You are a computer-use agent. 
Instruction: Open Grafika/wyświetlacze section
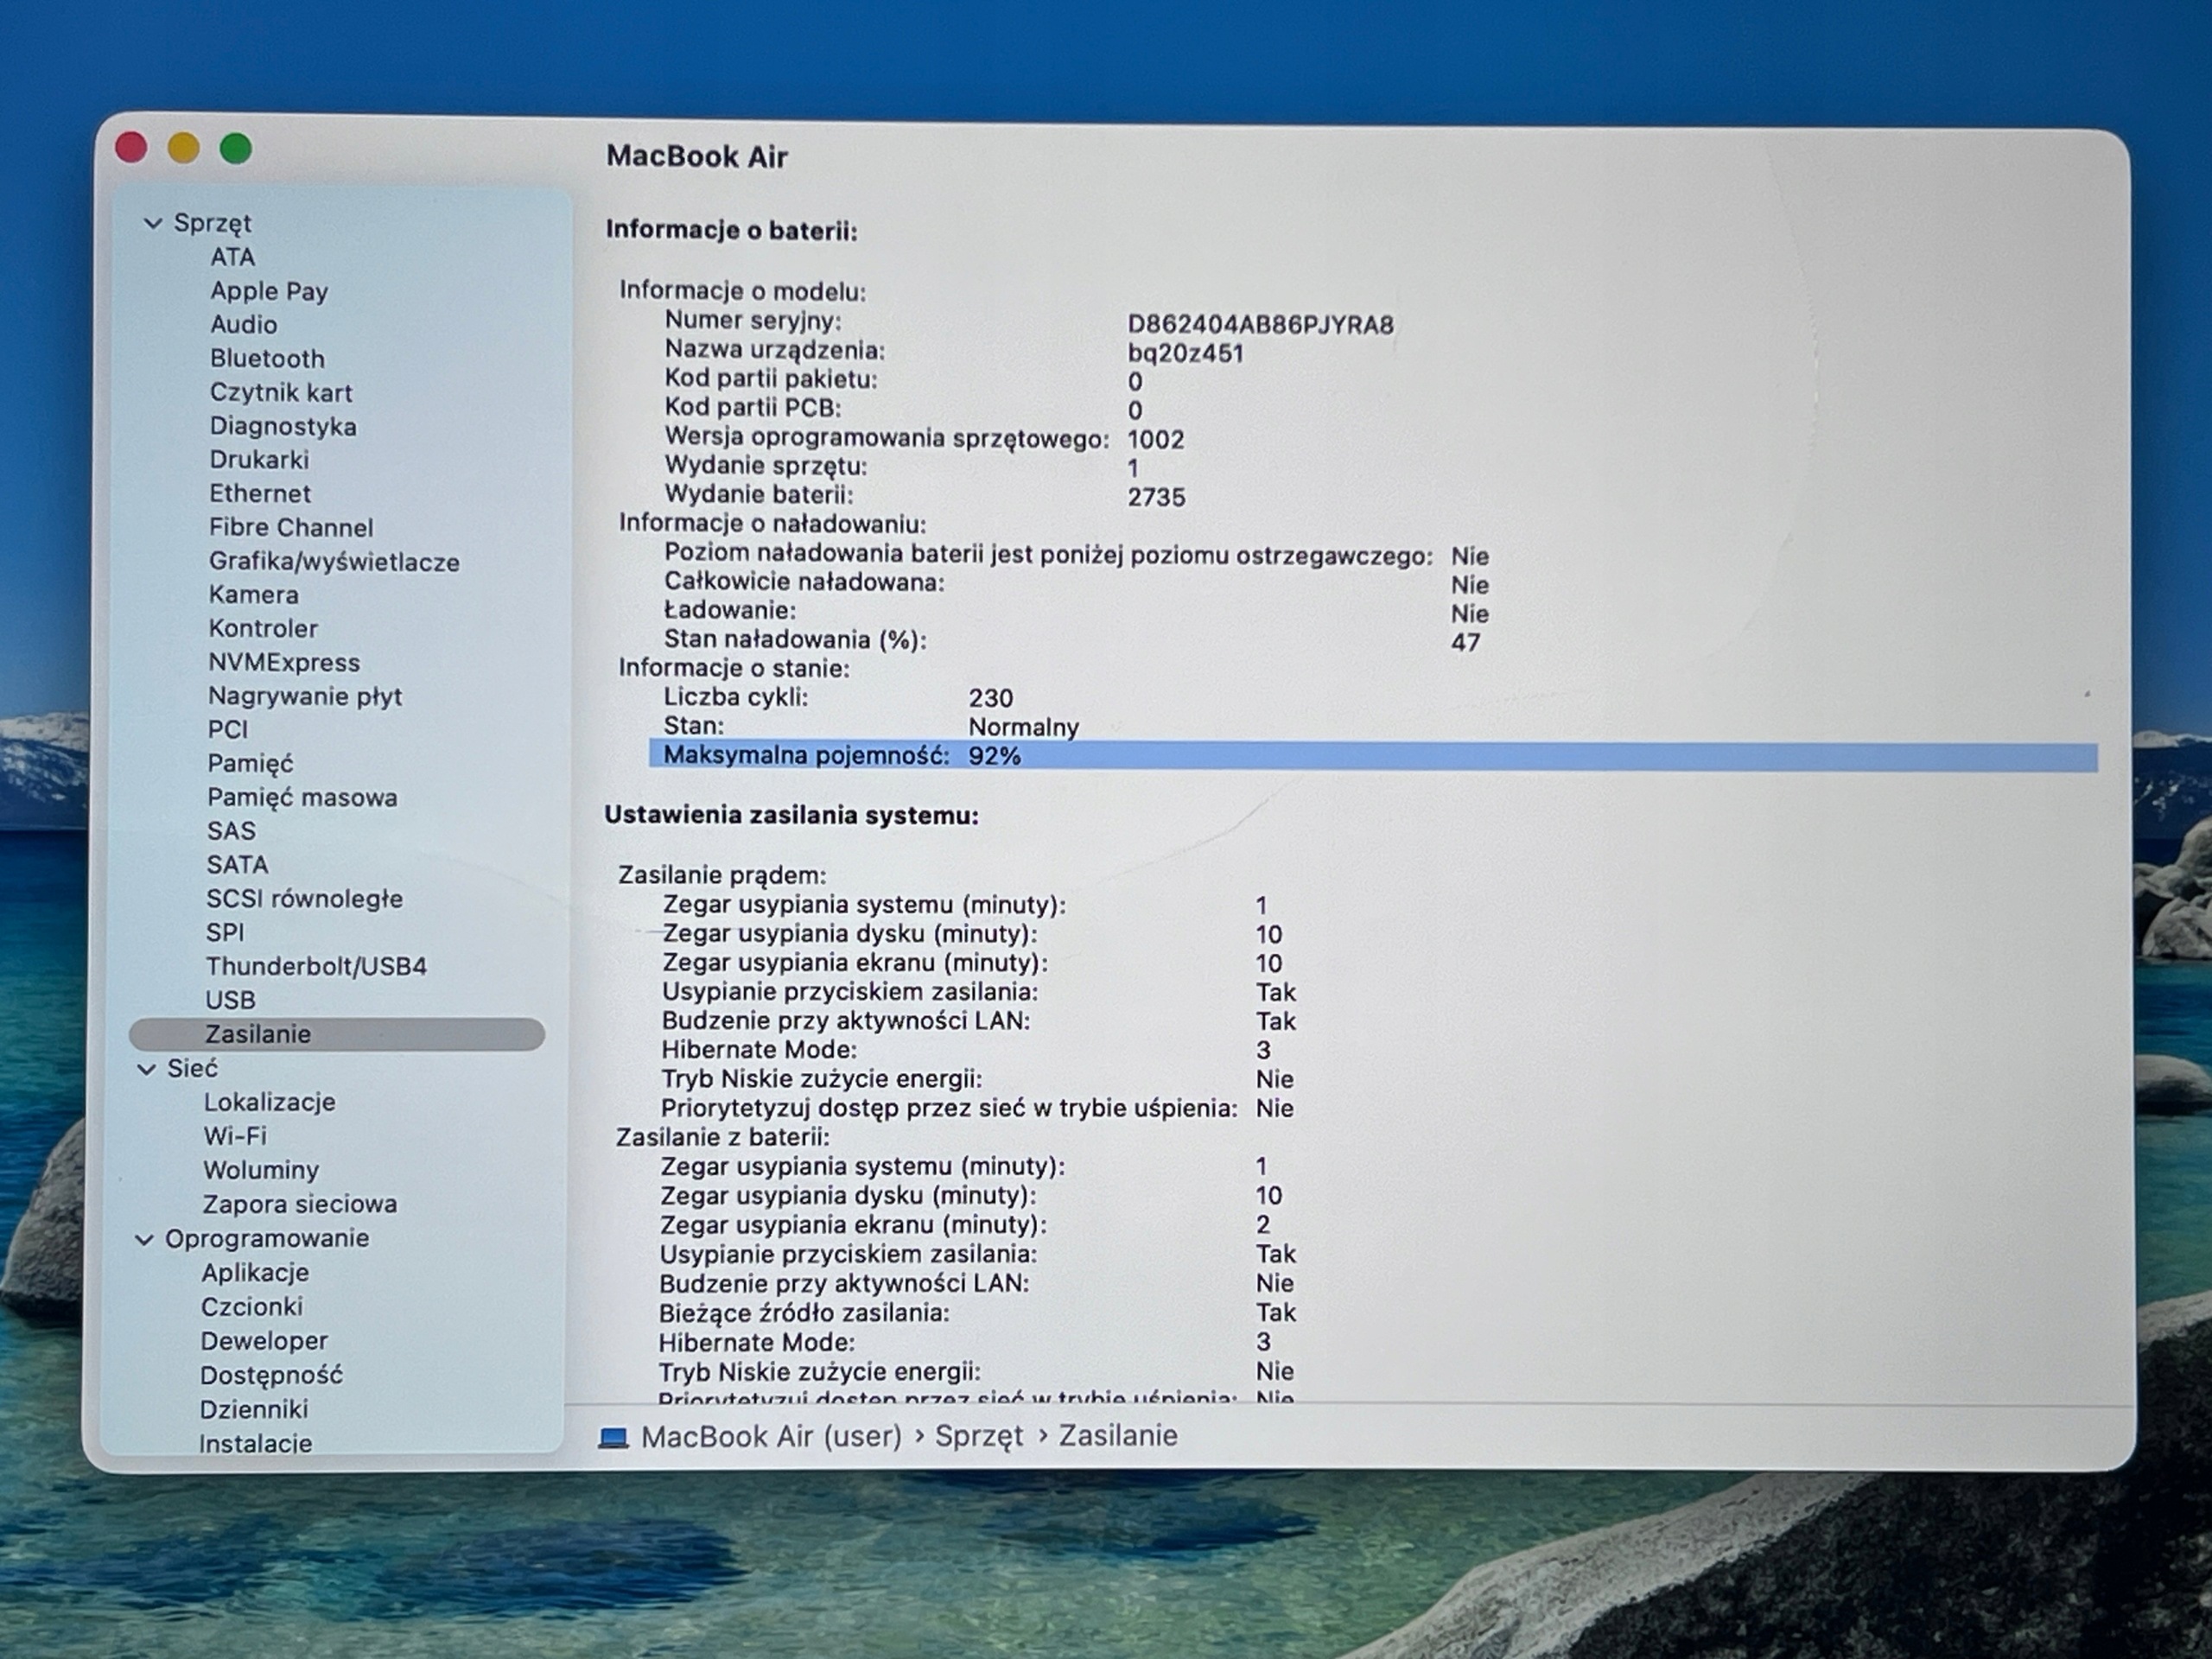click(334, 561)
